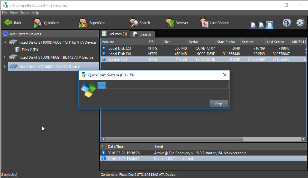Click the Fixed Disk1 drive icon
The height and width of the screenshot is (178, 308).
point(13,57)
